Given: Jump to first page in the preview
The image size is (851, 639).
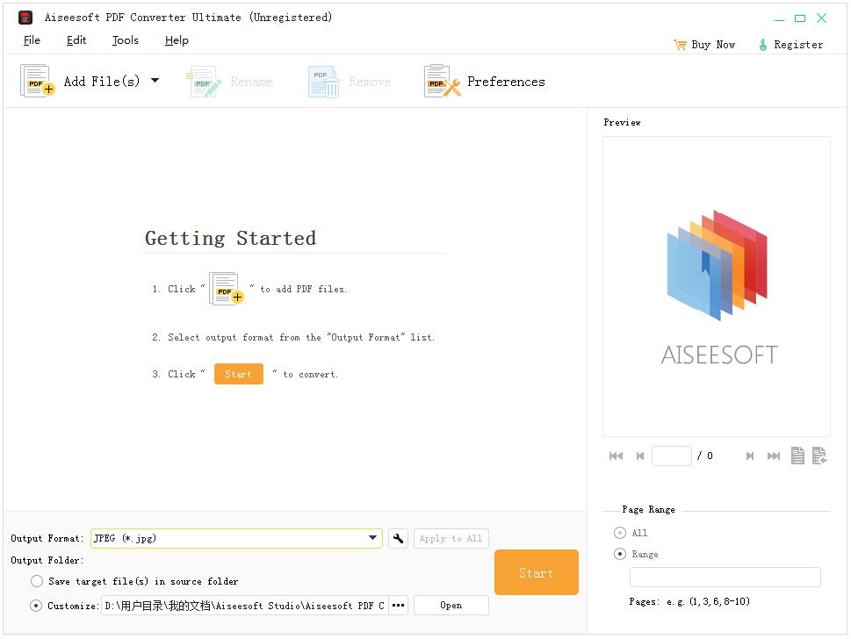Looking at the screenshot, I should pos(616,456).
